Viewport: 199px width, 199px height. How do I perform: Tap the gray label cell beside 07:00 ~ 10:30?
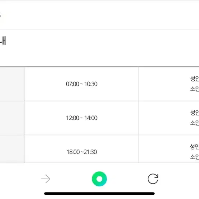(12, 84)
